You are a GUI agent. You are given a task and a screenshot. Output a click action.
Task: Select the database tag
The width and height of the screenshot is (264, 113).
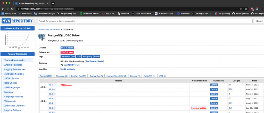pos(66,57)
